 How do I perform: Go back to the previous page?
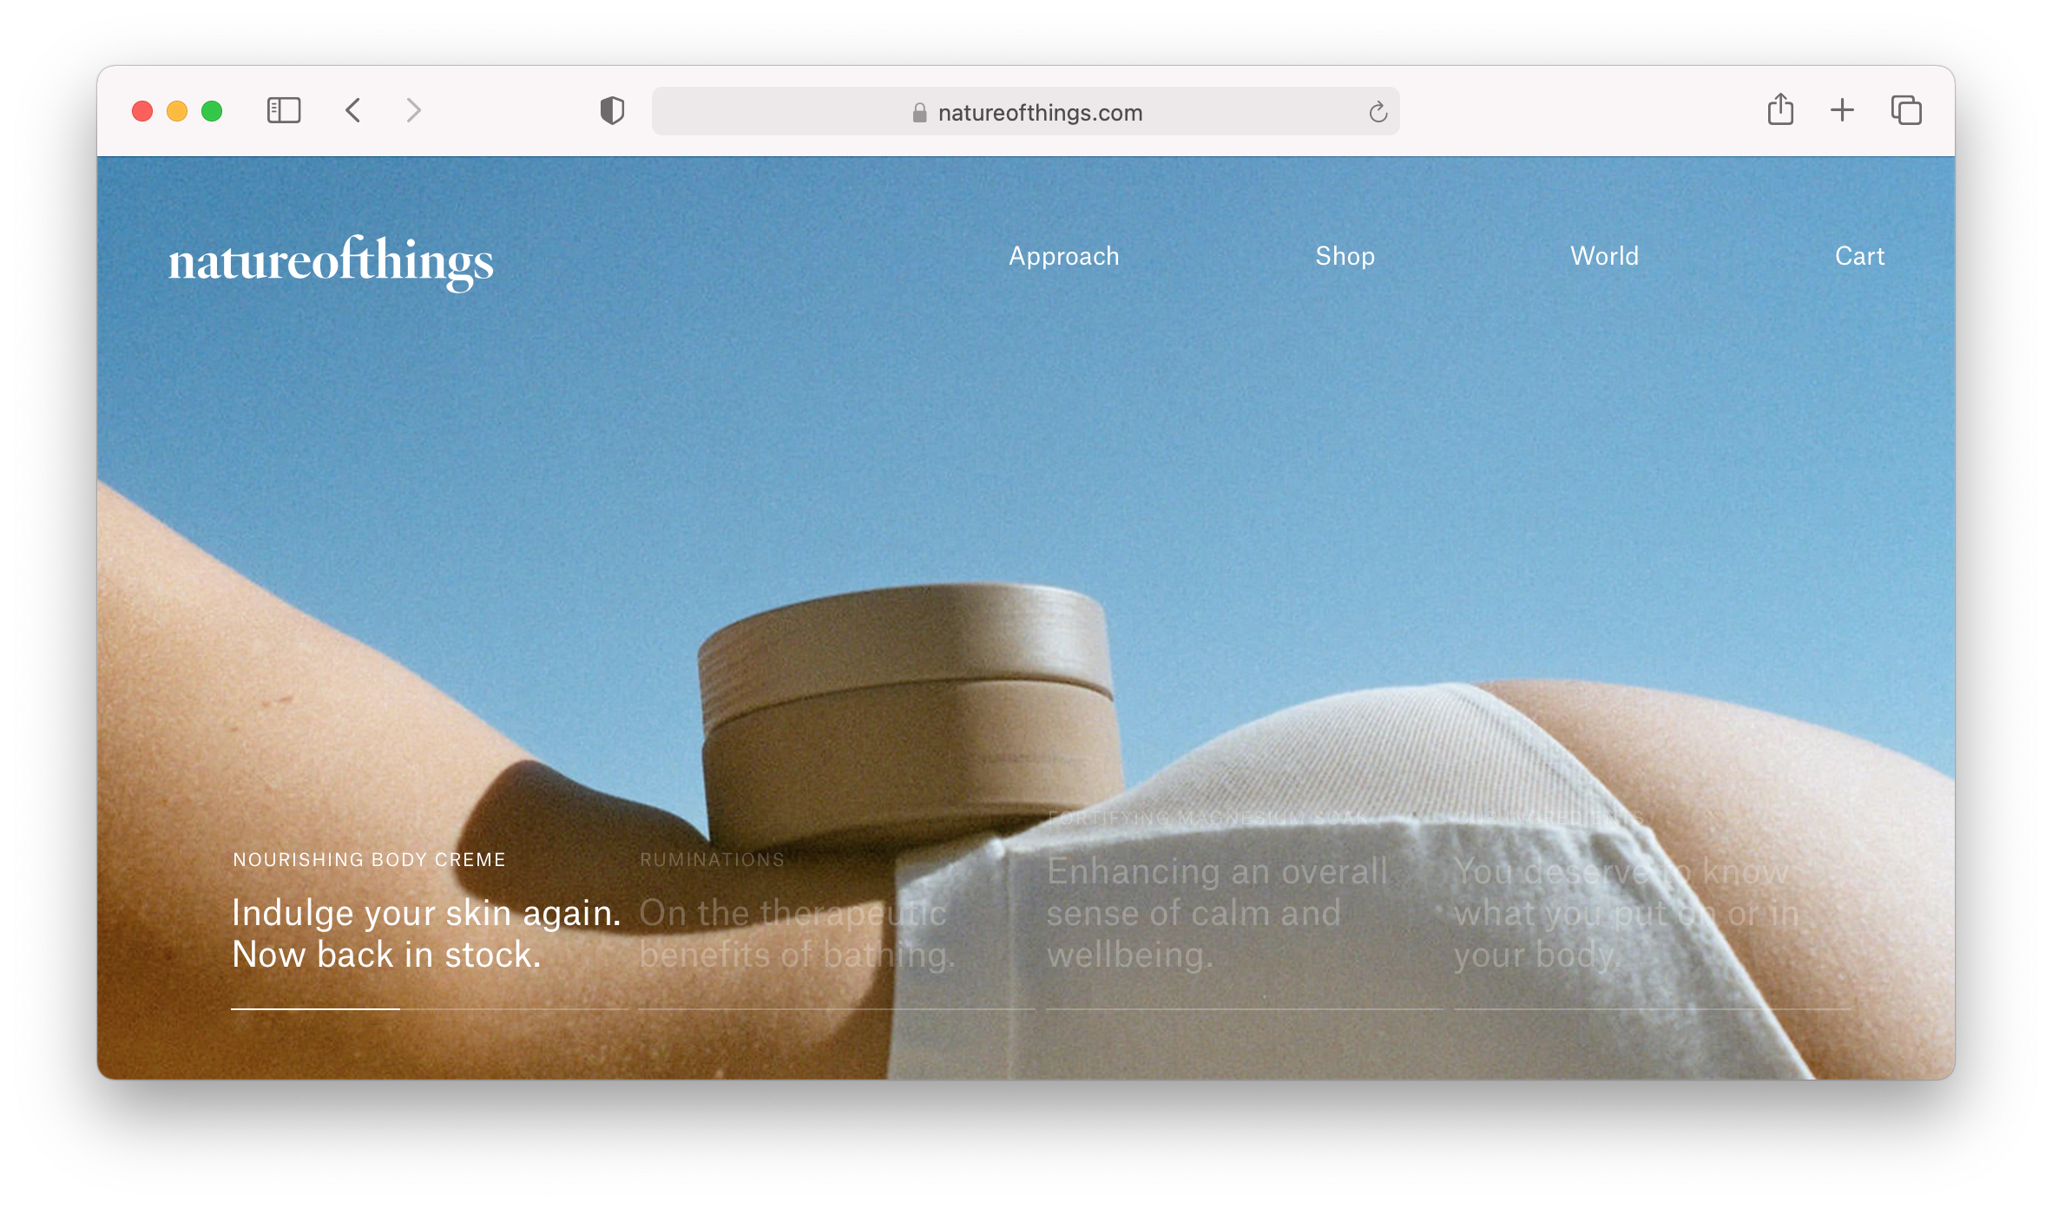tap(352, 110)
